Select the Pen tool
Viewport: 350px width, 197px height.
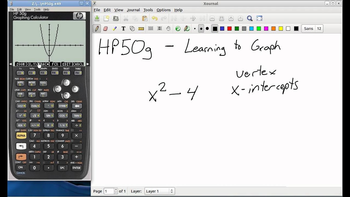coord(97,28)
